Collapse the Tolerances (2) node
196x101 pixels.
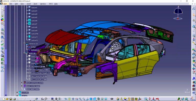(x=24, y=43)
